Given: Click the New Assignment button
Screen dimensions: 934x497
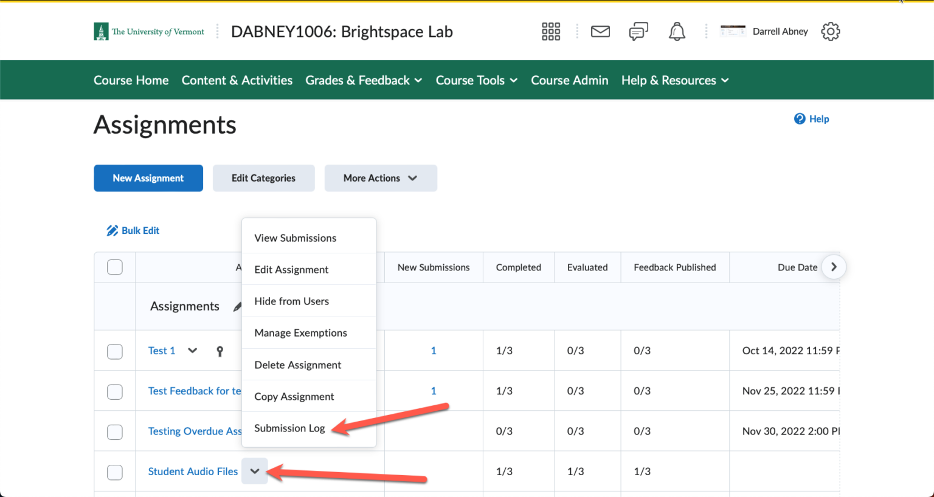Looking at the screenshot, I should pyautogui.click(x=148, y=178).
